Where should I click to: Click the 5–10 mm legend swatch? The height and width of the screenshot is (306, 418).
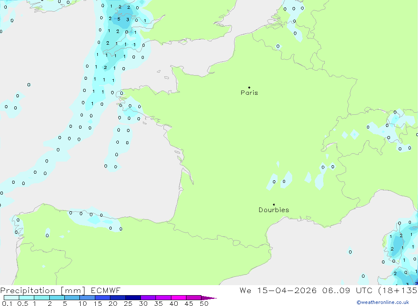click(x=72, y=298)
